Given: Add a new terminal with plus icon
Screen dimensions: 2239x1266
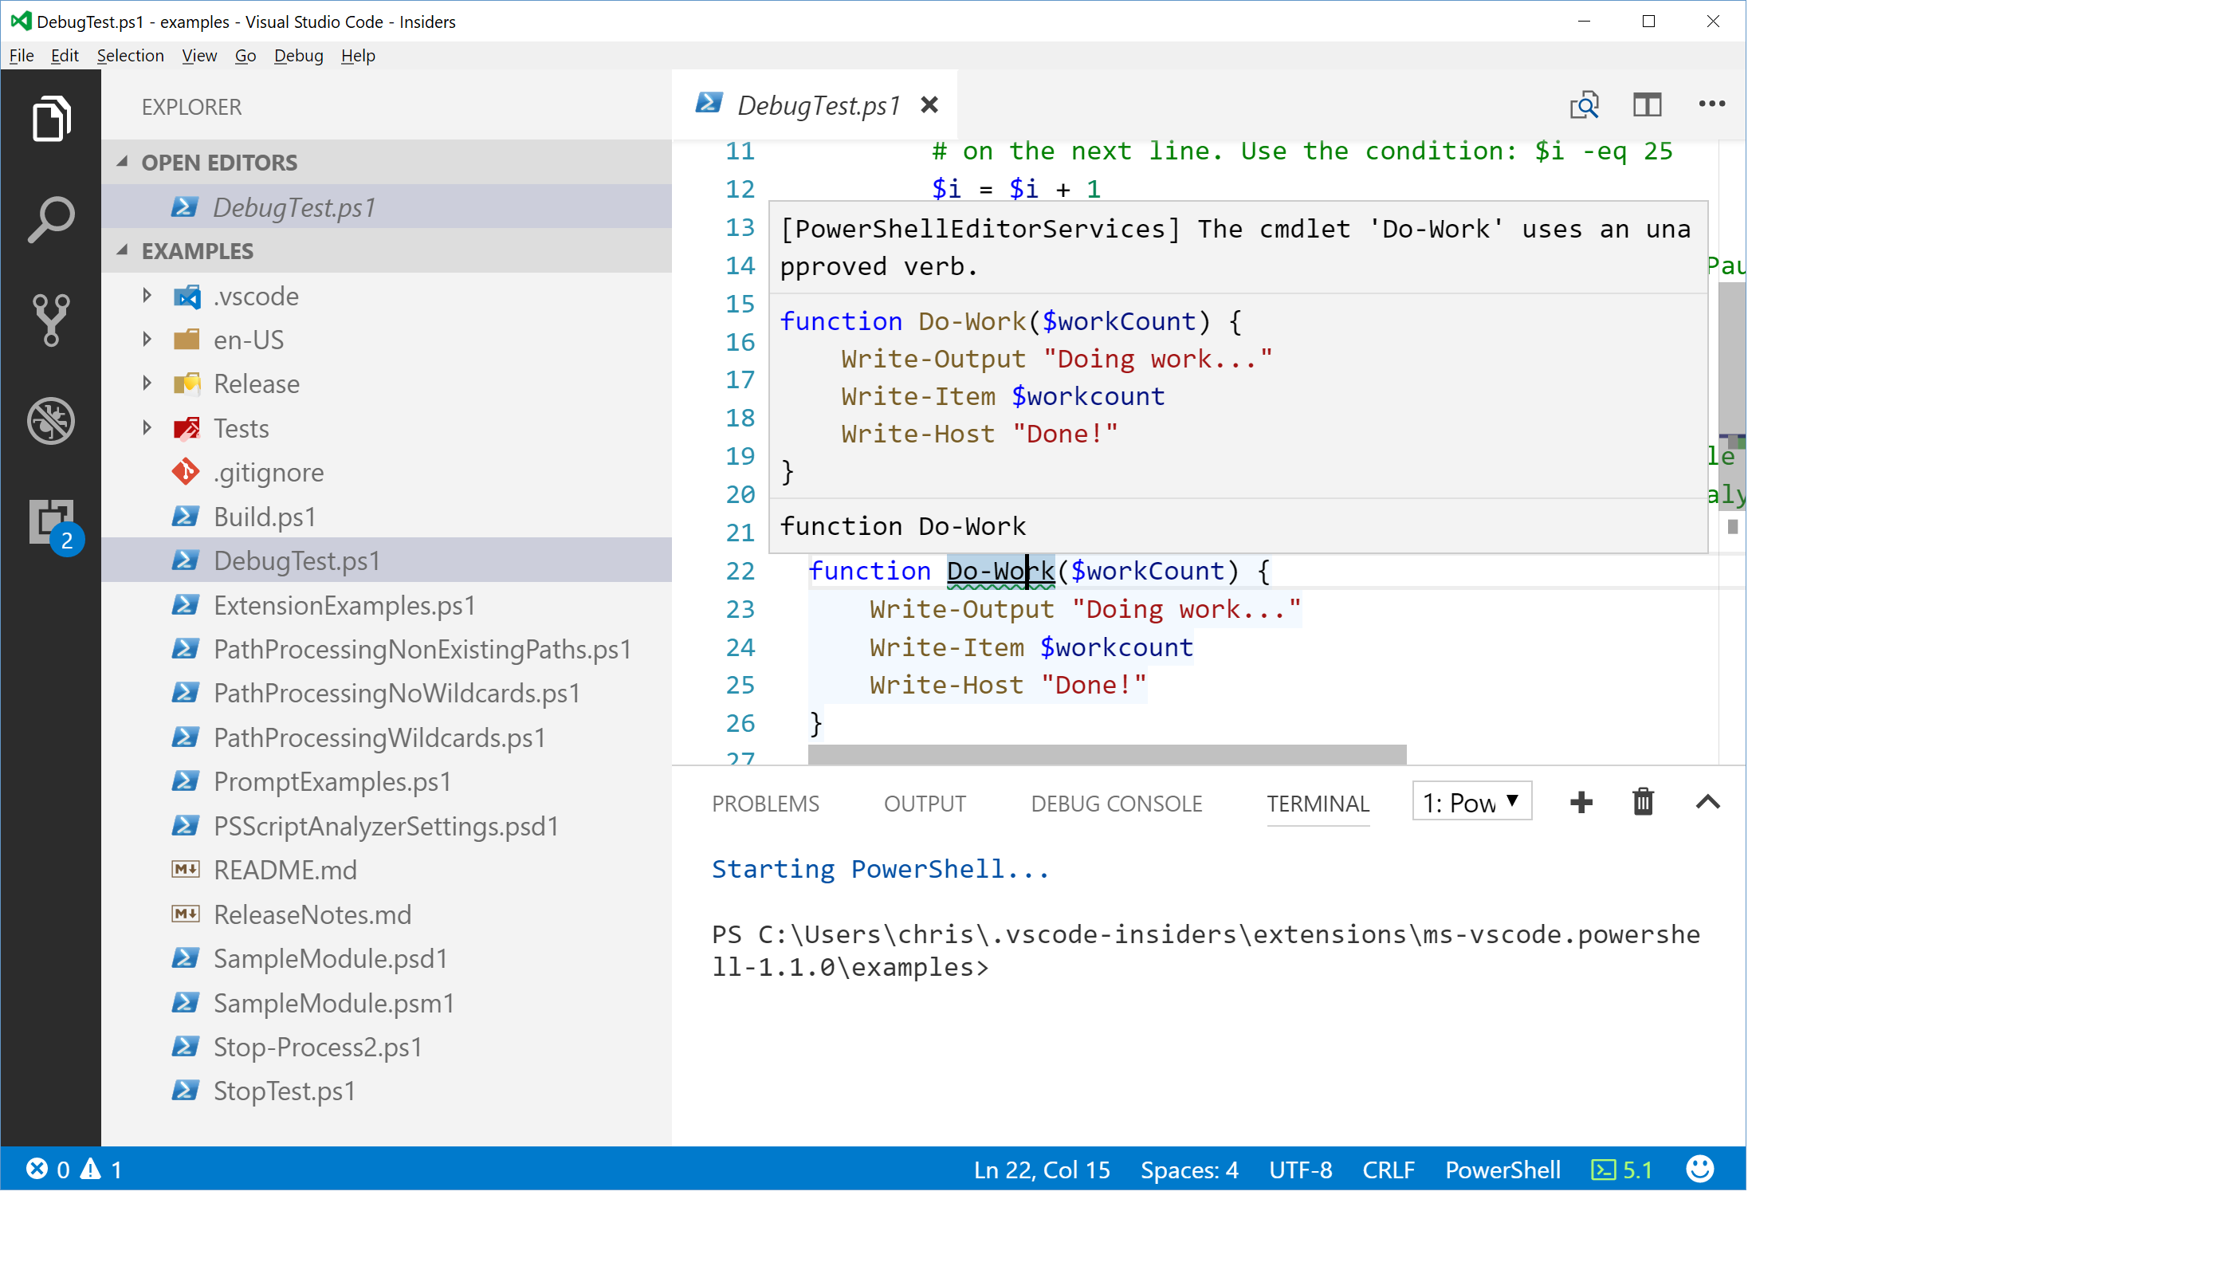Looking at the screenshot, I should click(x=1581, y=802).
